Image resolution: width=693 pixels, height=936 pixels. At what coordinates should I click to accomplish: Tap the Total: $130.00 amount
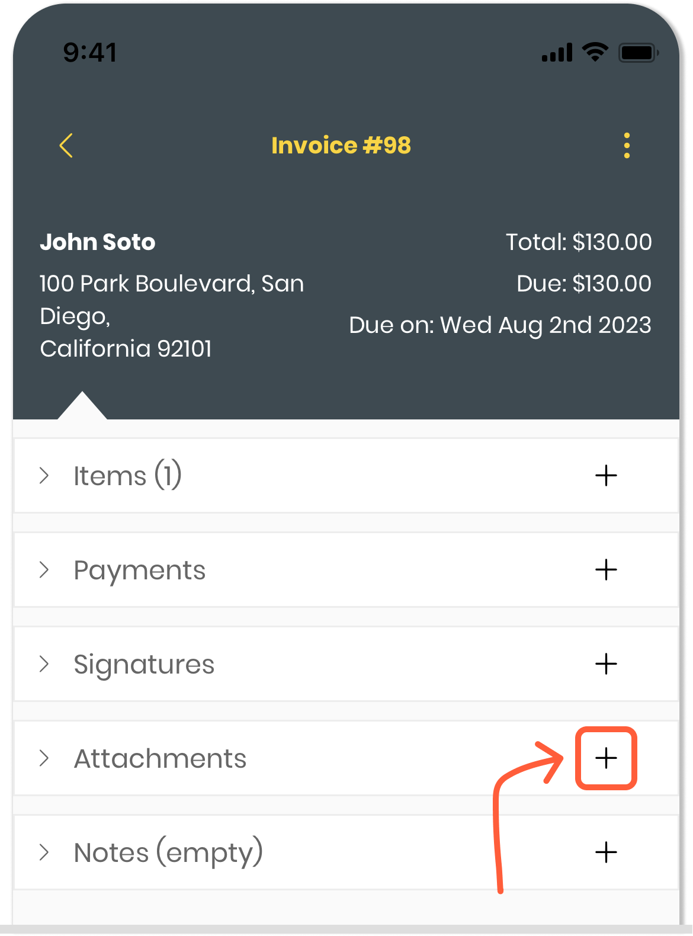point(578,242)
